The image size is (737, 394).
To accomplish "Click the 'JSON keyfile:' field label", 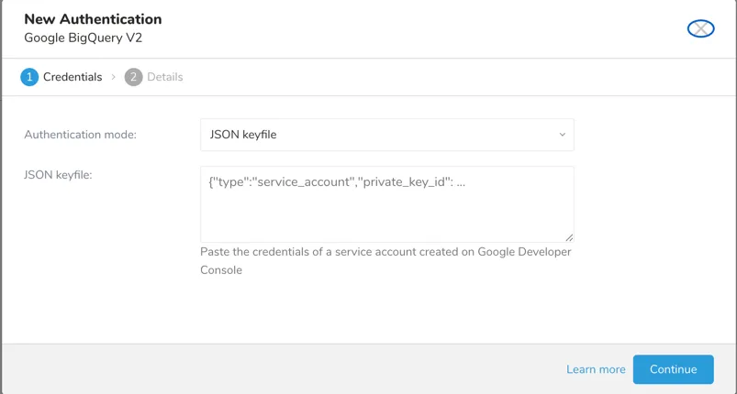I will coord(59,175).
